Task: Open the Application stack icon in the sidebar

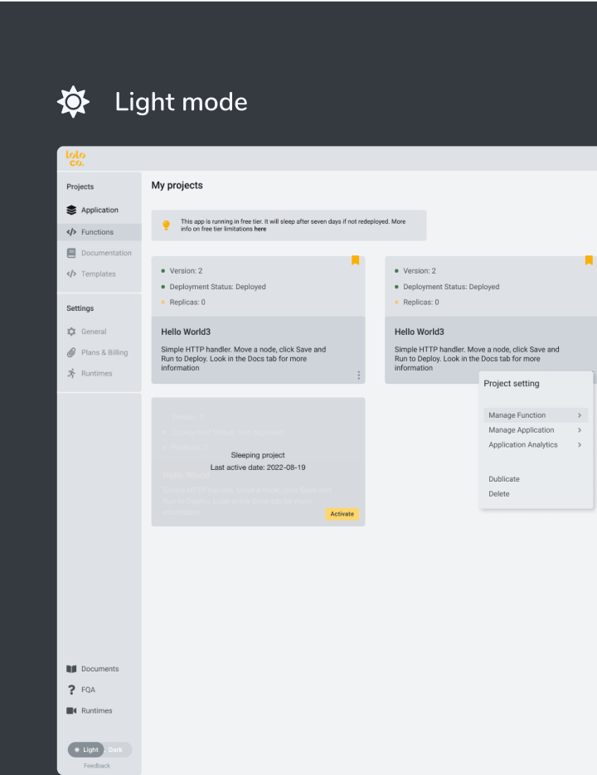Action: tap(71, 211)
